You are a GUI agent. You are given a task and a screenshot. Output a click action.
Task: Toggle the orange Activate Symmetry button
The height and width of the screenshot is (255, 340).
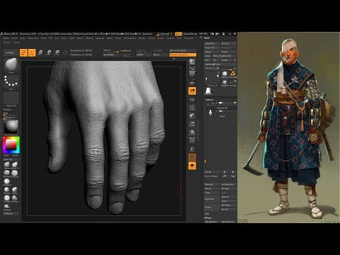183,55
